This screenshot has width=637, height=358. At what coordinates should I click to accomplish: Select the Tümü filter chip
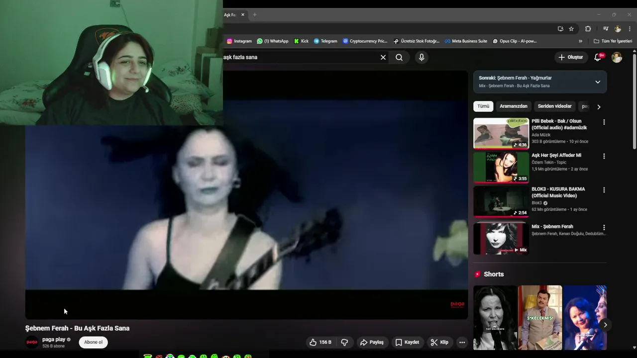click(483, 106)
